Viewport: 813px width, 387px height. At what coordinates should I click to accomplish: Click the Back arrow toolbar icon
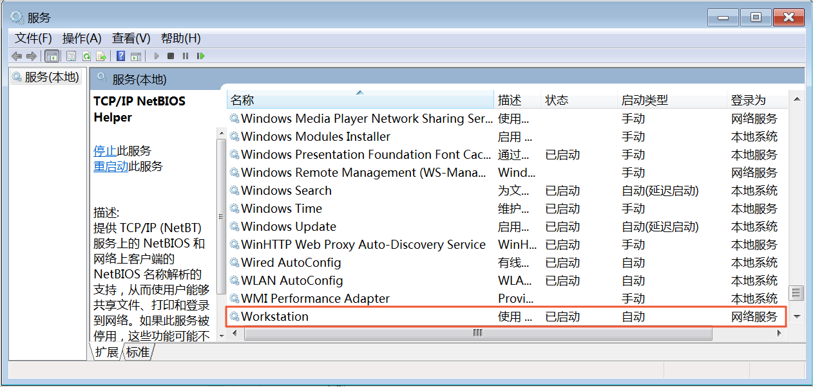(x=17, y=56)
